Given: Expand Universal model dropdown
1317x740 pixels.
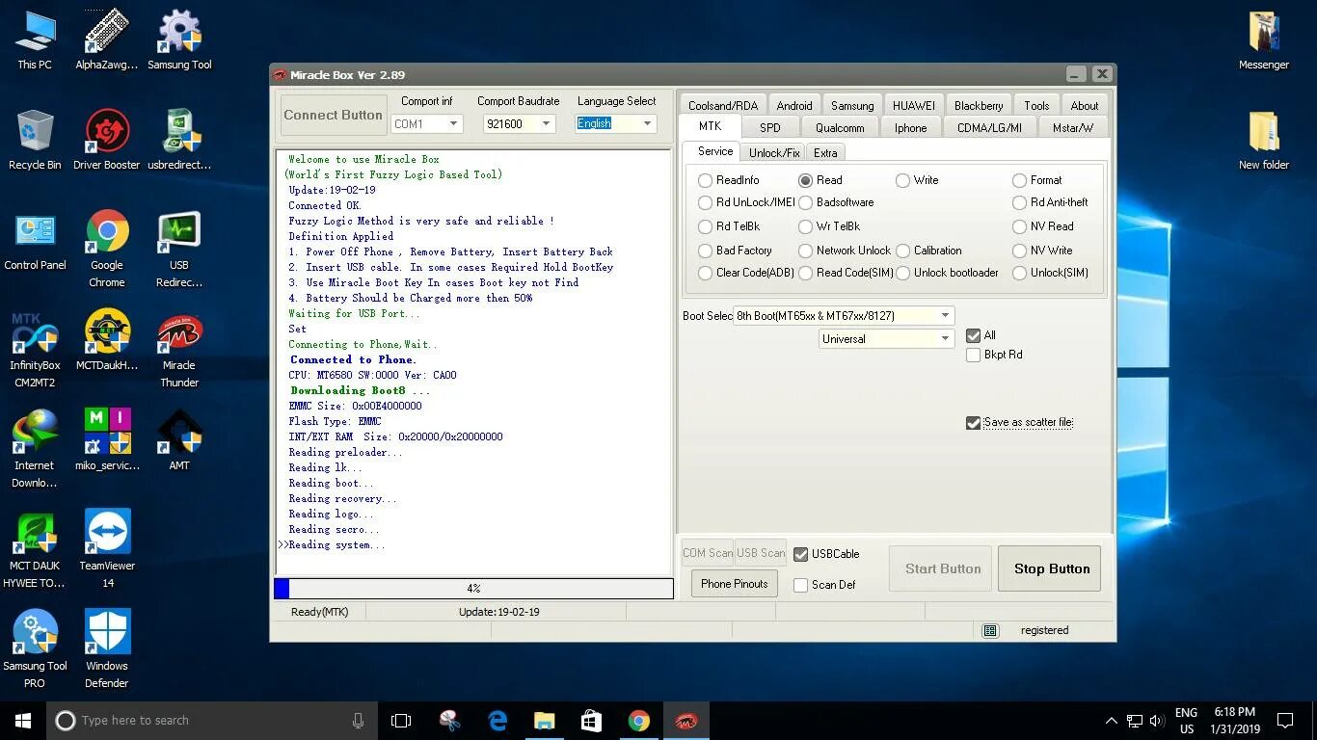Looking at the screenshot, I should [x=946, y=339].
